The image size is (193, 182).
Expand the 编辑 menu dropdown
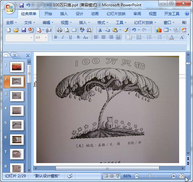click(x=48, y=22)
